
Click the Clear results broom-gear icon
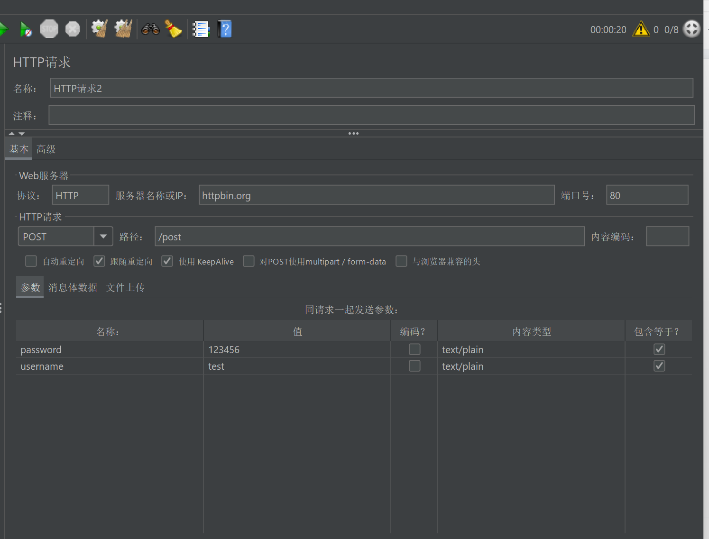coord(99,29)
